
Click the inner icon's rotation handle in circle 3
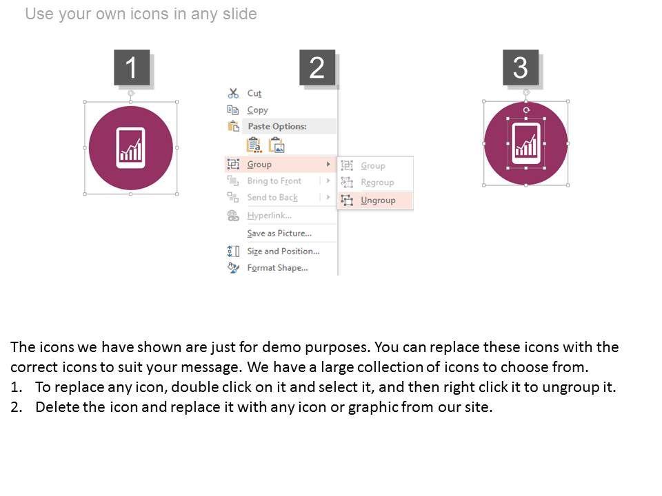(526, 110)
